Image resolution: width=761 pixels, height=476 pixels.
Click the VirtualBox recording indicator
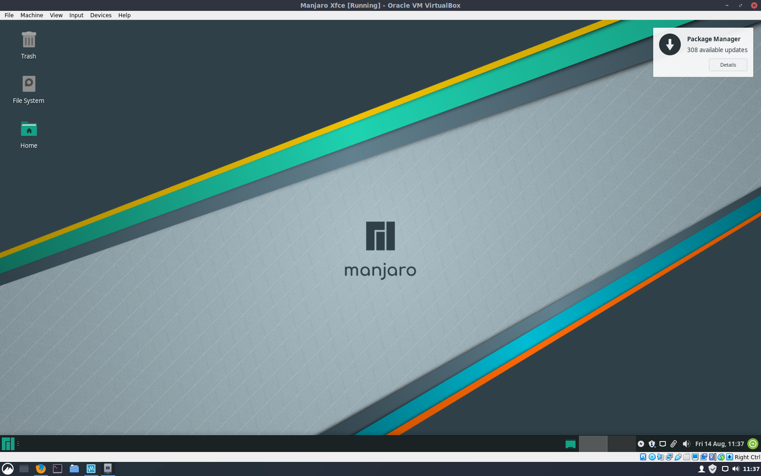pyautogui.click(x=703, y=457)
